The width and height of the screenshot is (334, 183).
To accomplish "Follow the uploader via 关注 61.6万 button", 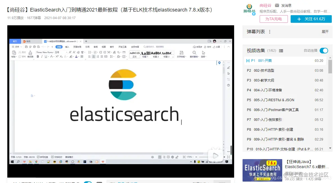I will click(311, 19).
